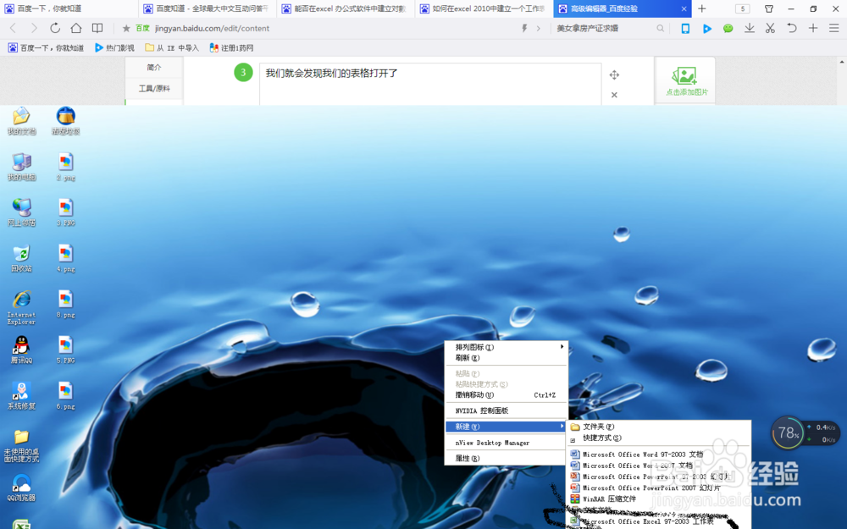Select the 5.PNG file on the desktop
The width and height of the screenshot is (847, 529).
tap(65, 350)
